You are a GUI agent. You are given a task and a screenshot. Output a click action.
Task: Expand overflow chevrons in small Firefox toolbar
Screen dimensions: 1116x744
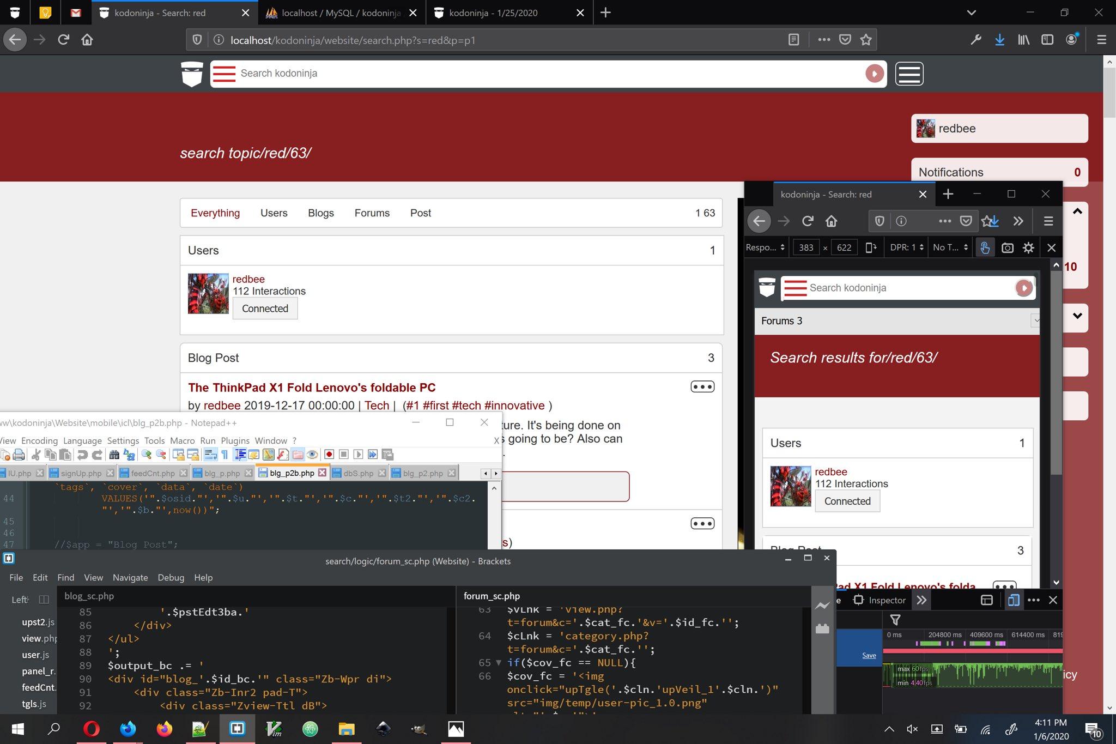1018,221
